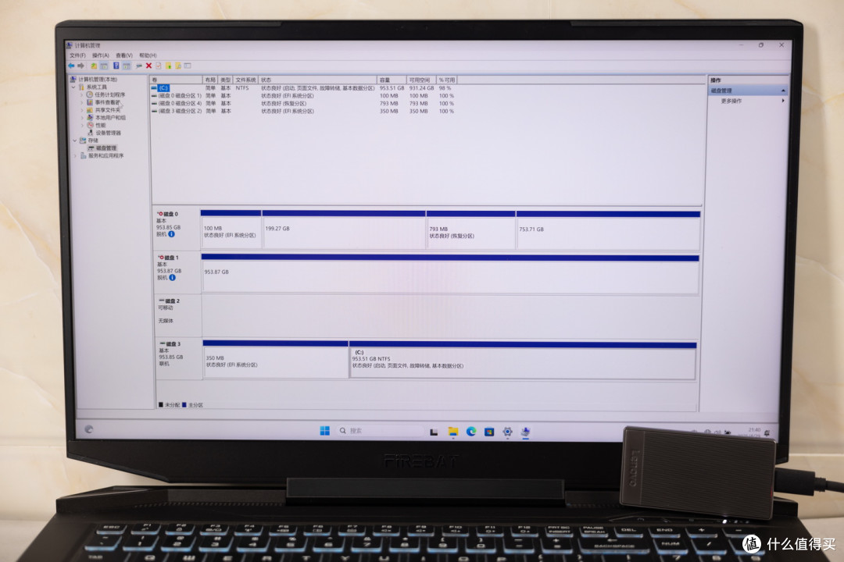Sort by the 布局 column header
Viewport: 844px width, 562px height.
pos(210,80)
